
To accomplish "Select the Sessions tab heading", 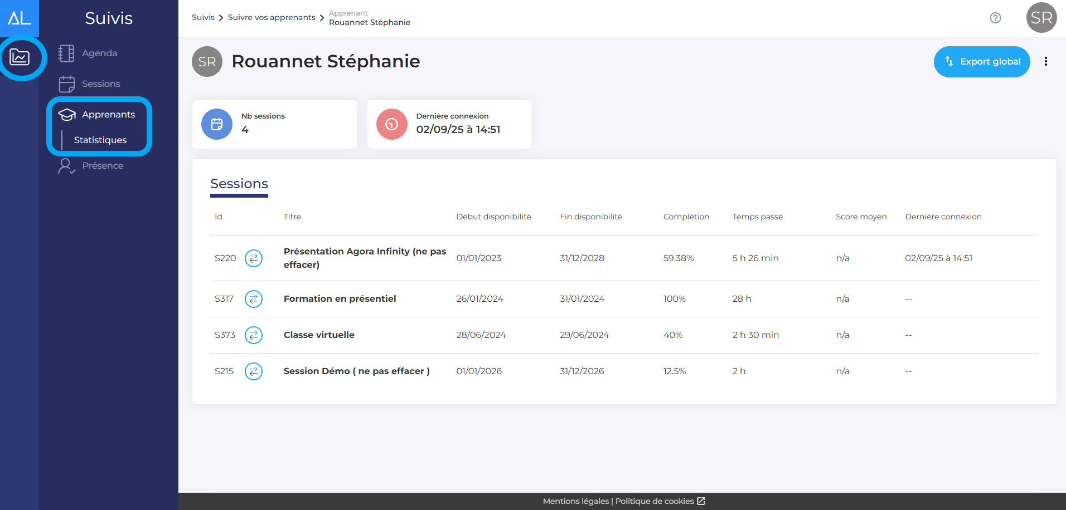I will click(x=239, y=184).
